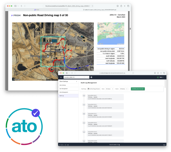Open settings gear in Prism header
The height and width of the screenshot is (152, 171).
click(91, 77)
